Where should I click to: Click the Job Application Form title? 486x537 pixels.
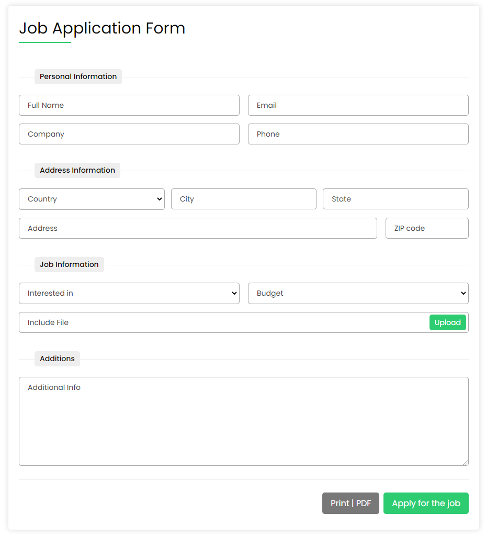(102, 28)
